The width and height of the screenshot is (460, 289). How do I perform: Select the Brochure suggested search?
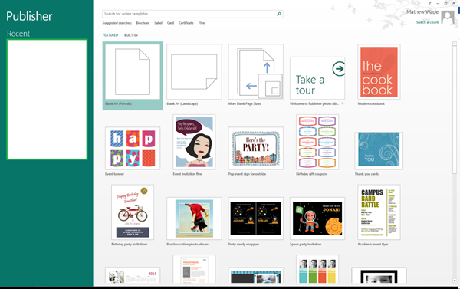tap(143, 23)
